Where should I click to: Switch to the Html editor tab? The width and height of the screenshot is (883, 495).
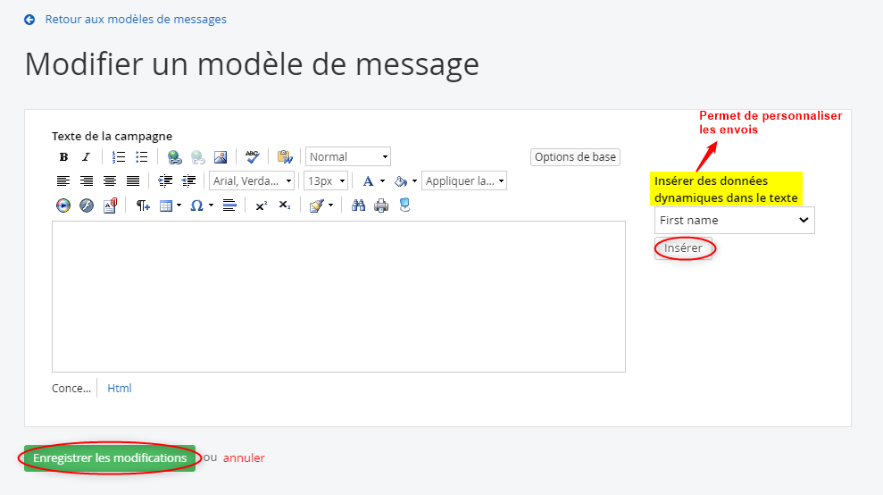click(x=120, y=389)
